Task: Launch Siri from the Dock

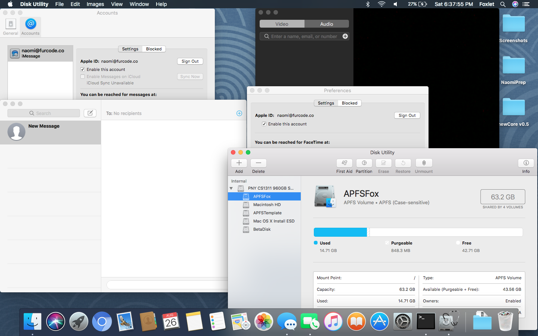Action: tap(56, 321)
